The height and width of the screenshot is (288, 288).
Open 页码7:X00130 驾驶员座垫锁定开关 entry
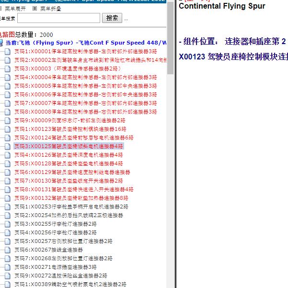tap(69, 181)
